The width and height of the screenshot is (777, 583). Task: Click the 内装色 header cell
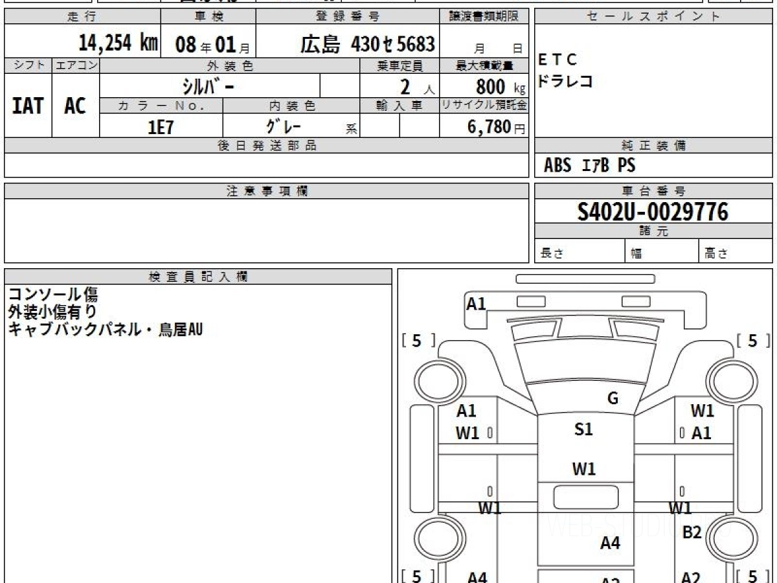coord(292,106)
